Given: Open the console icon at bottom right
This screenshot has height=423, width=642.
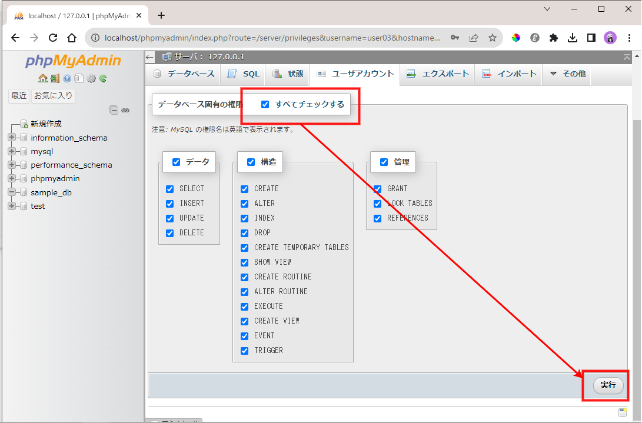Looking at the screenshot, I should (623, 412).
